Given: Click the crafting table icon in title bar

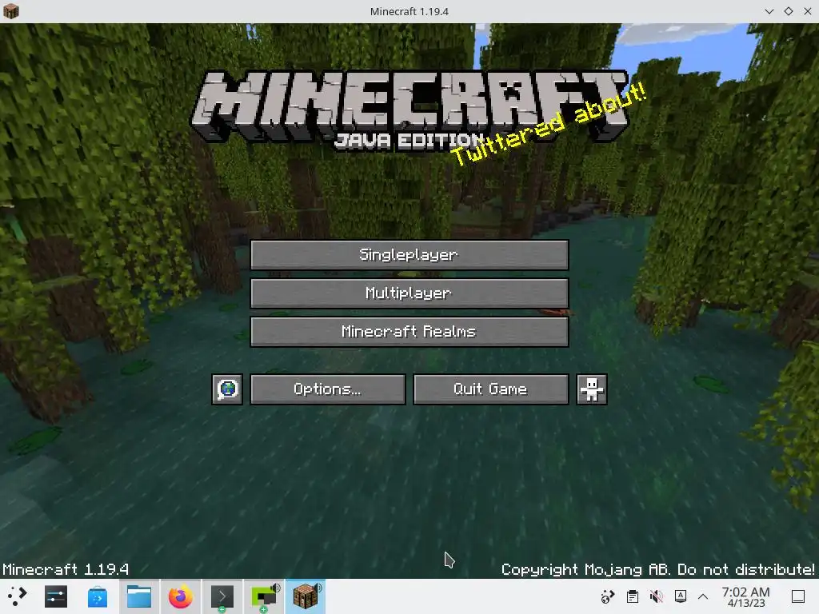Looking at the screenshot, I should [x=11, y=11].
